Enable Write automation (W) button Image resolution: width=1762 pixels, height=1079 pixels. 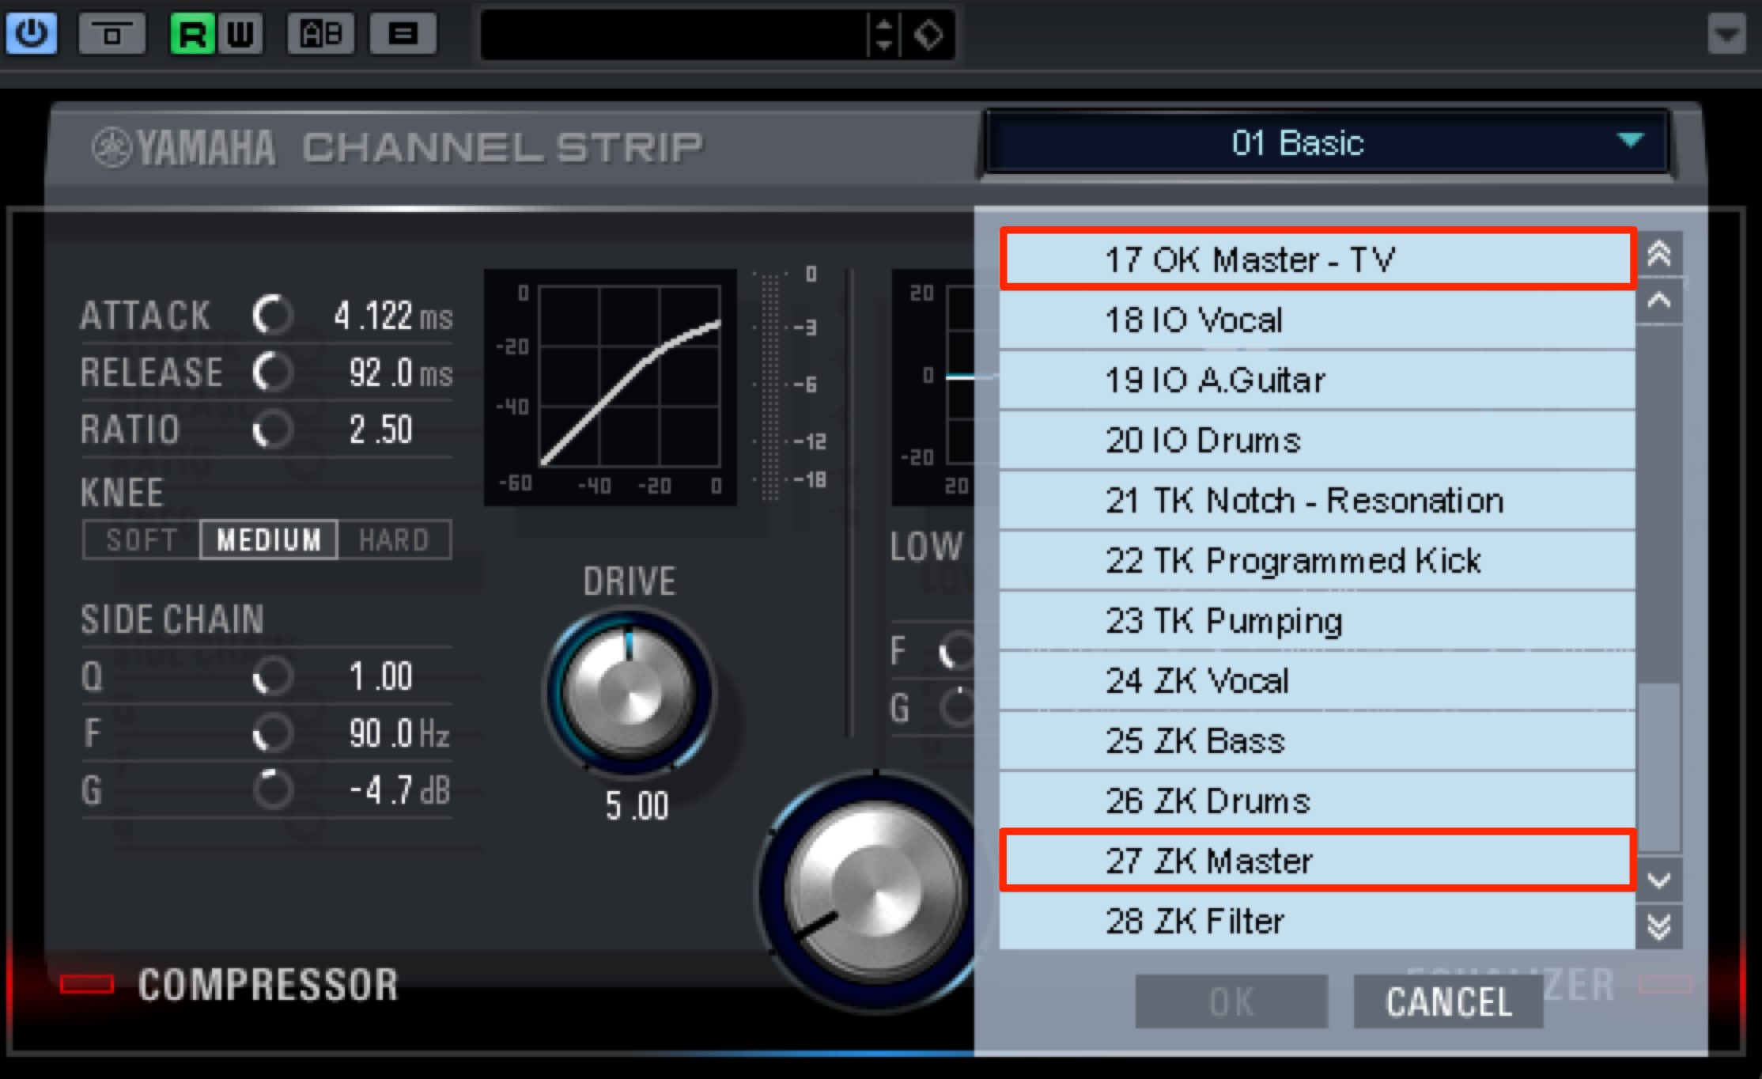[240, 34]
